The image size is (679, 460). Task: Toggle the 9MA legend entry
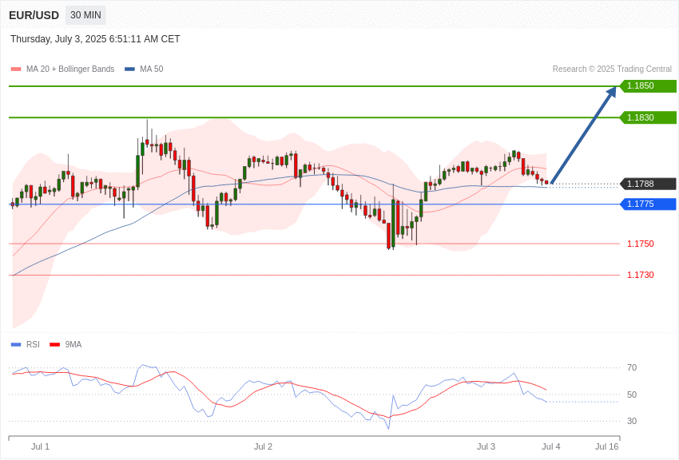[66, 344]
